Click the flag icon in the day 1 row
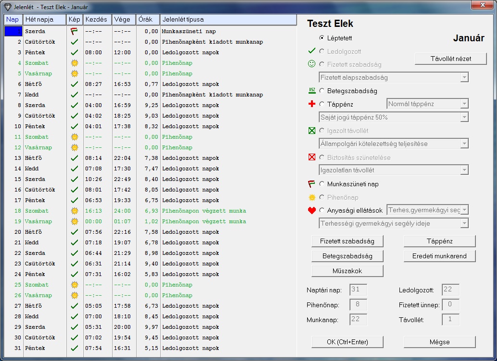 pyautogui.click(x=74, y=31)
